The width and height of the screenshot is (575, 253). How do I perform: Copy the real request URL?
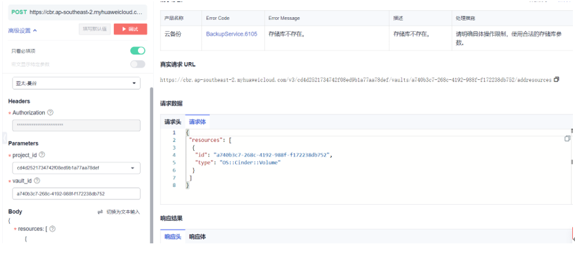click(556, 79)
